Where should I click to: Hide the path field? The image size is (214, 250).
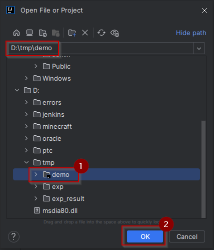[191, 33]
